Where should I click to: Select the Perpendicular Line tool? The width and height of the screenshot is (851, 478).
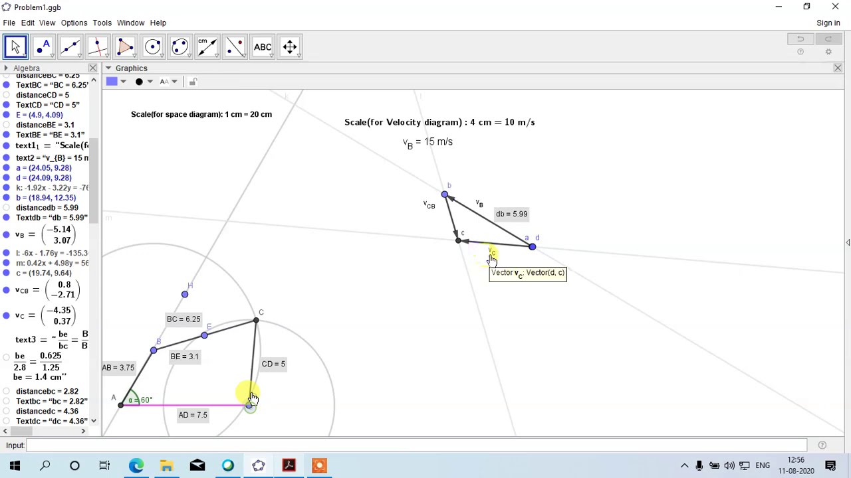98,46
